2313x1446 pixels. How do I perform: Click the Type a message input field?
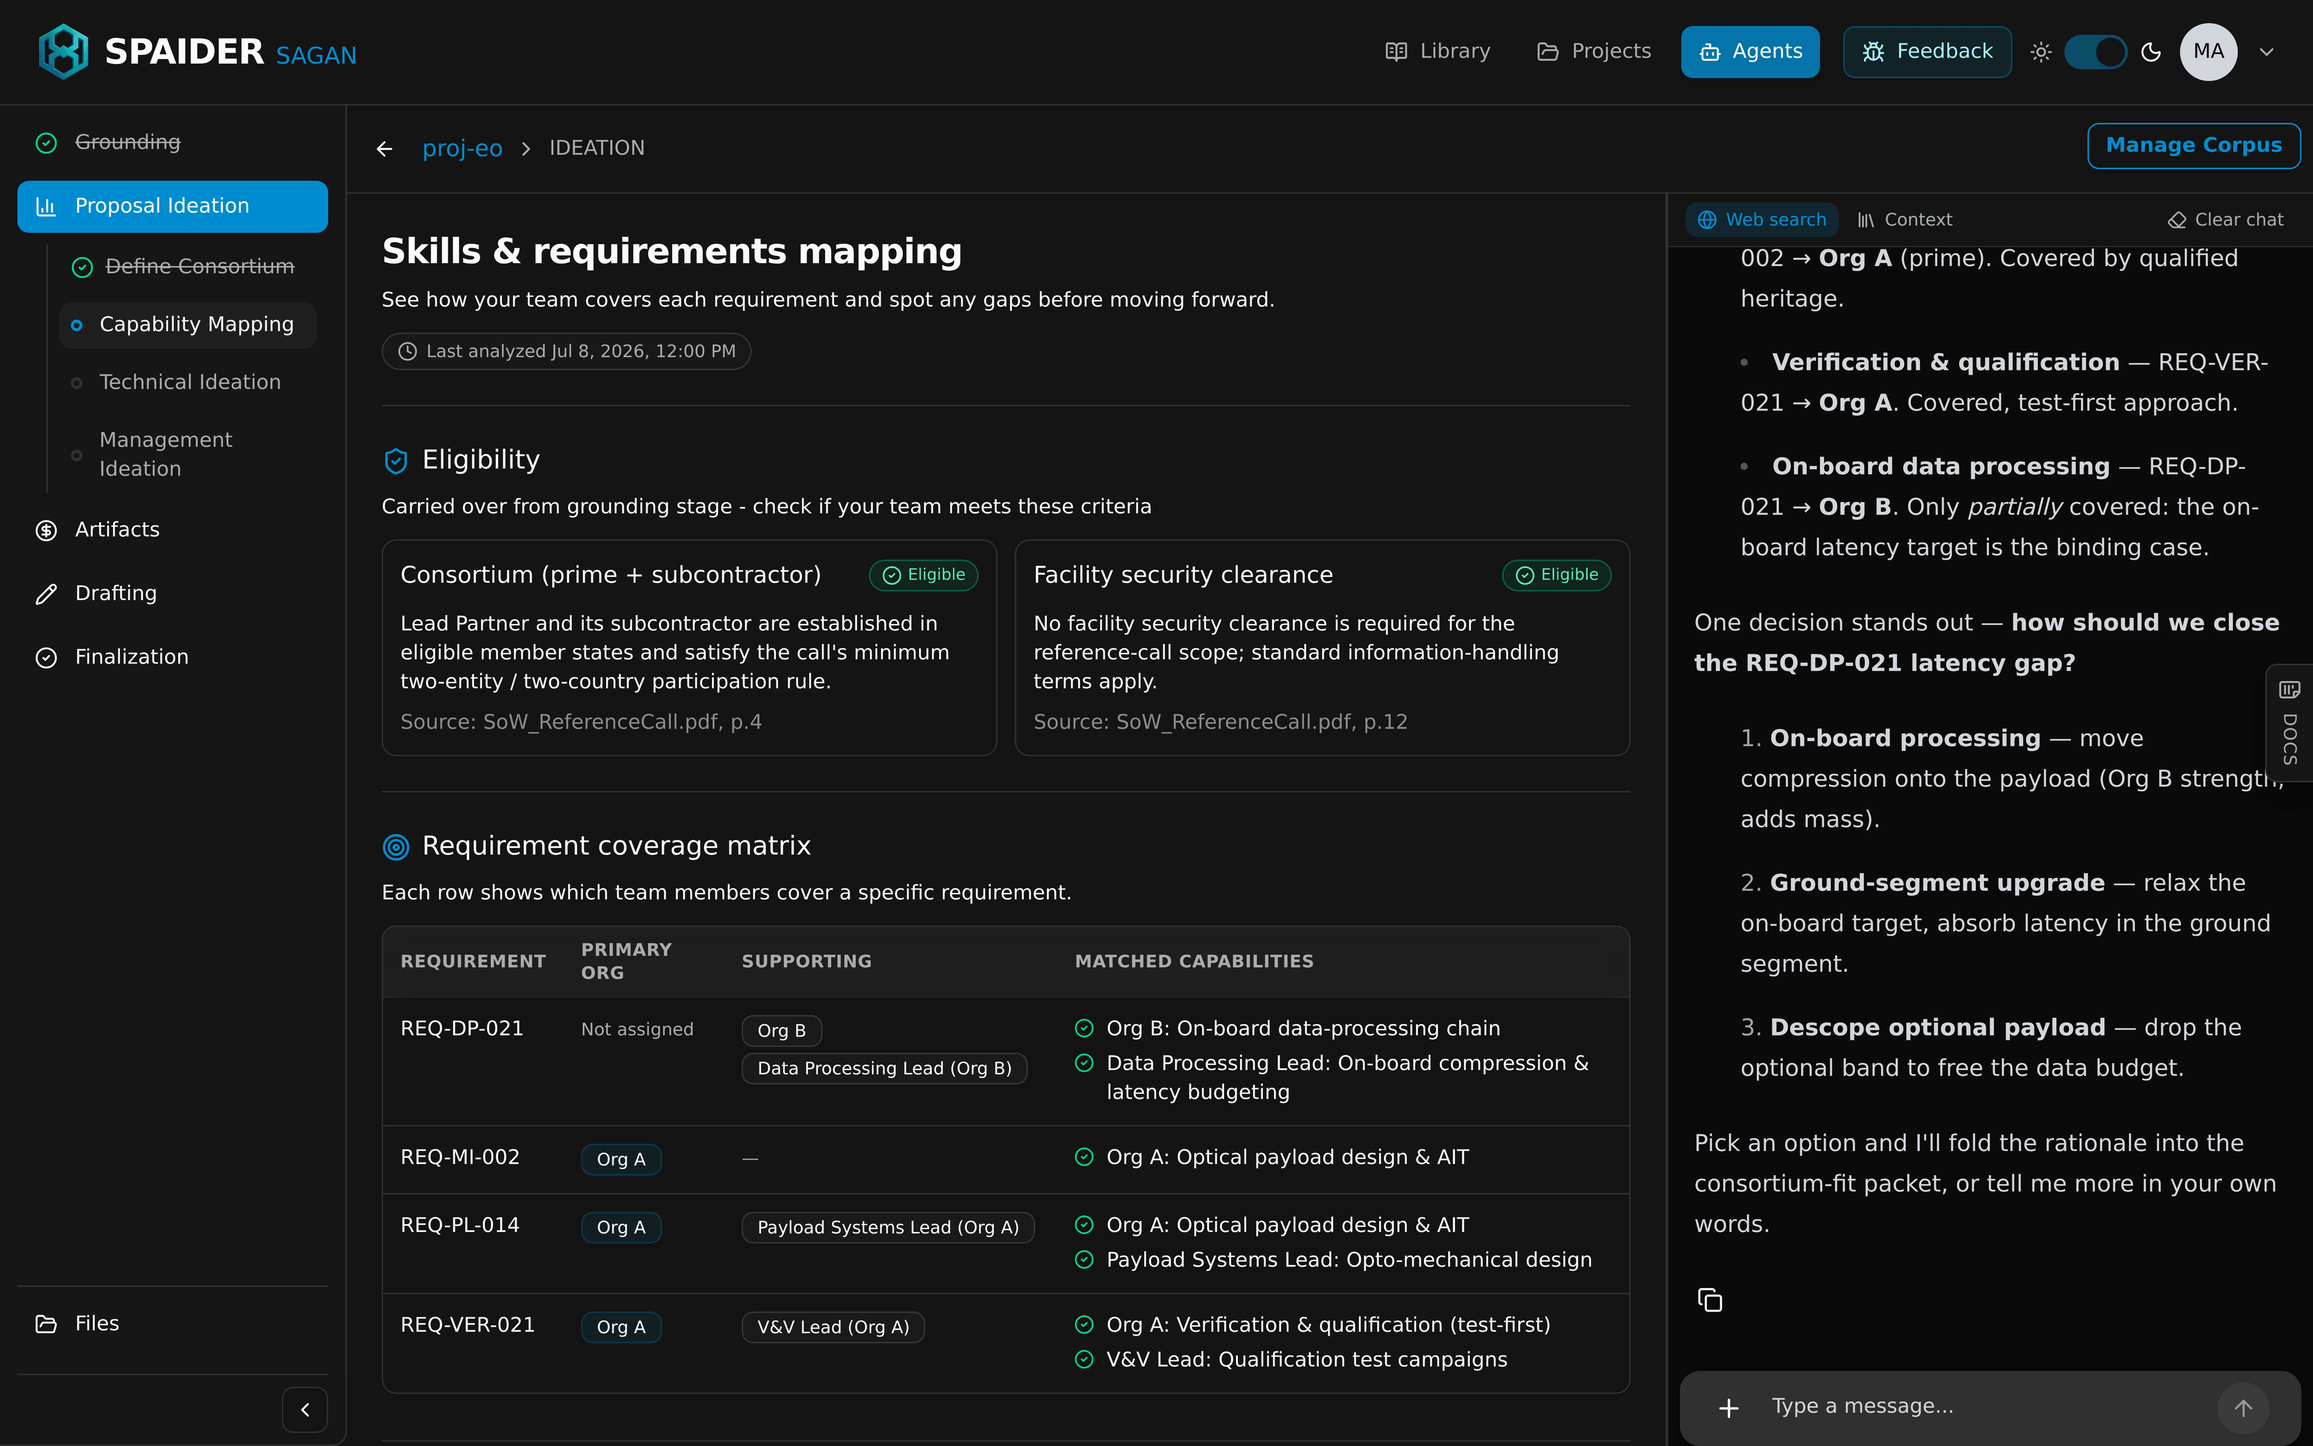click(1984, 1407)
